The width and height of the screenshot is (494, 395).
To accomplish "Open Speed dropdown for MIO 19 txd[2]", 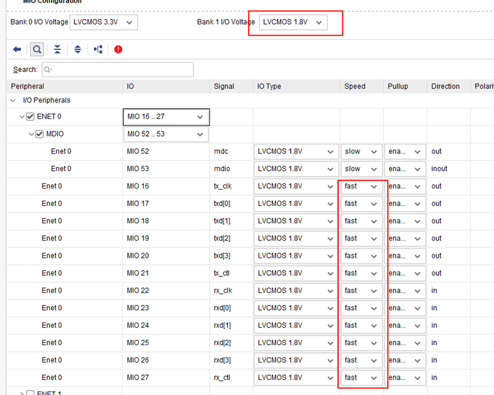I will click(361, 238).
